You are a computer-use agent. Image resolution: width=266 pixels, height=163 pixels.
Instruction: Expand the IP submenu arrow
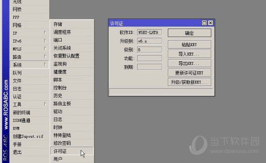pos(45,33)
